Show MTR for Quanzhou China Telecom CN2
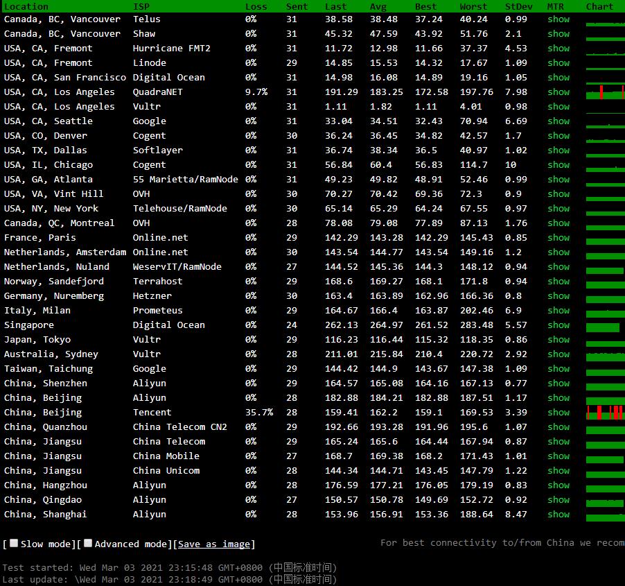The width and height of the screenshot is (625, 586). 558,426
